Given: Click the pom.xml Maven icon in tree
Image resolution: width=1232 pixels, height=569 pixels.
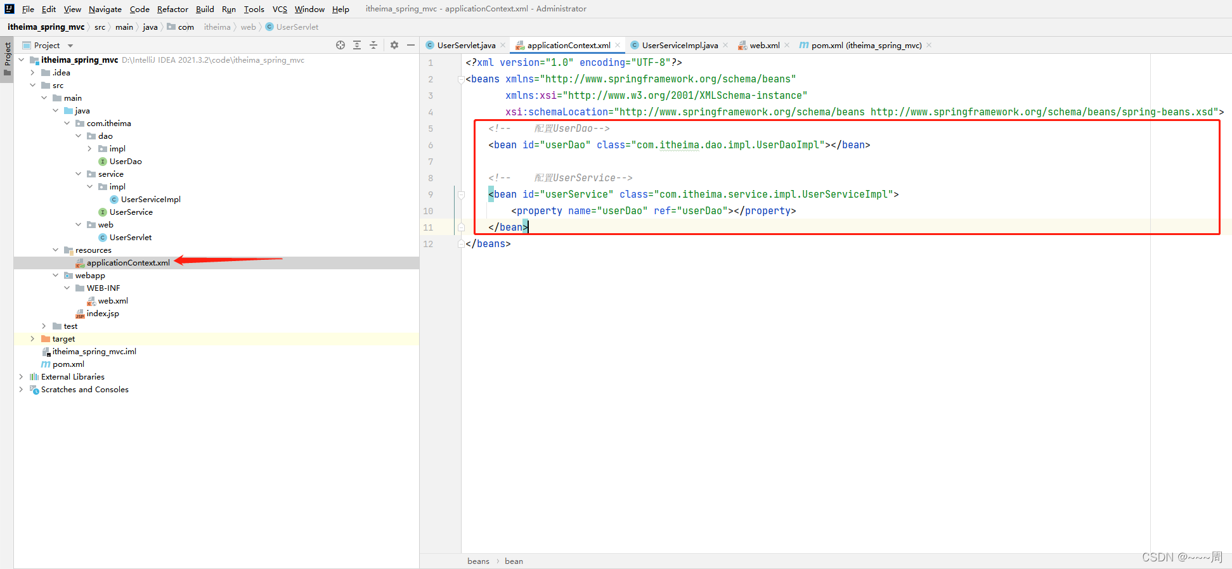Looking at the screenshot, I should coord(46,364).
